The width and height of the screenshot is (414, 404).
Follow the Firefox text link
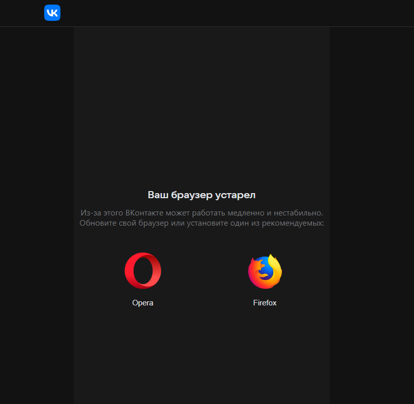click(265, 303)
